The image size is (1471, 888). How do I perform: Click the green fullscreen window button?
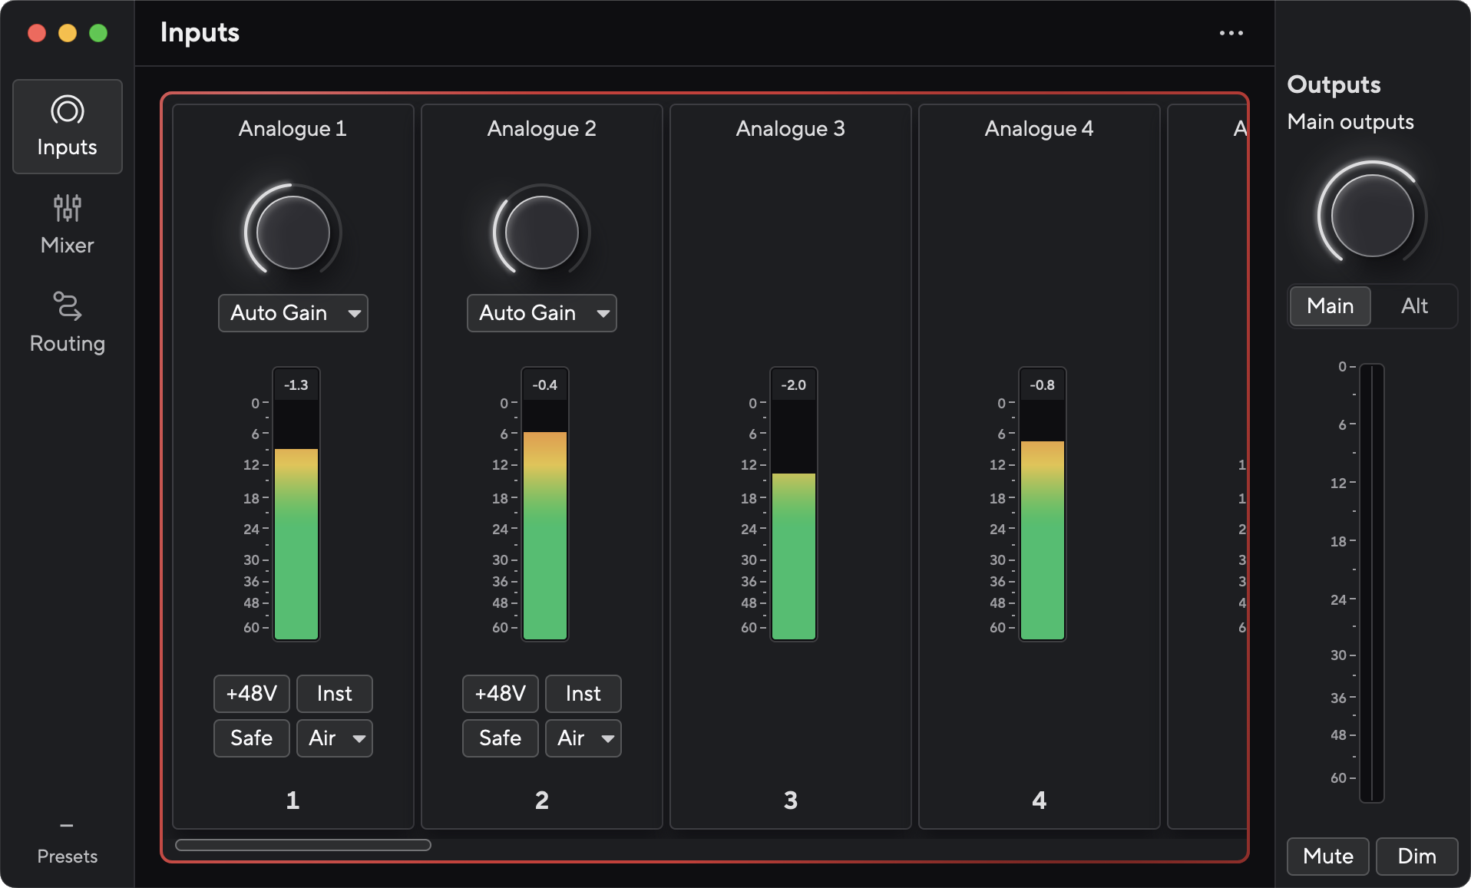pos(98,33)
